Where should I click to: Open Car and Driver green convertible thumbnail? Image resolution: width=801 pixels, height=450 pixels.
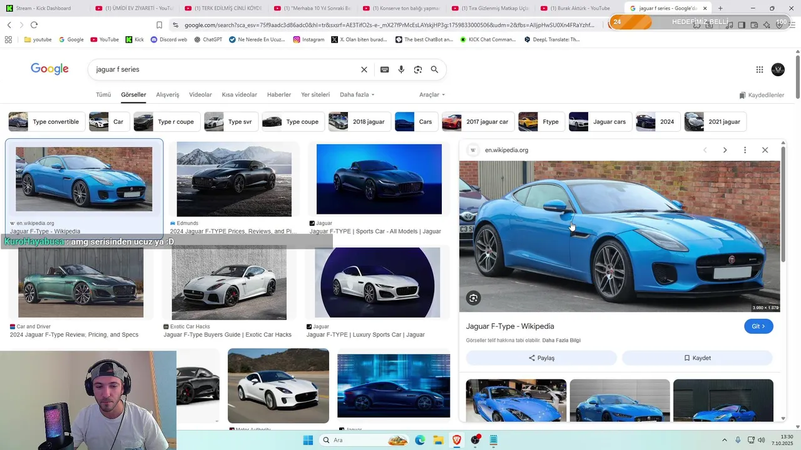pyautogui.click(x=81, y=282)
